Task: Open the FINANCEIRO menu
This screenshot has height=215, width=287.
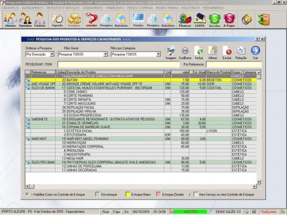Action: coord(115,8)
